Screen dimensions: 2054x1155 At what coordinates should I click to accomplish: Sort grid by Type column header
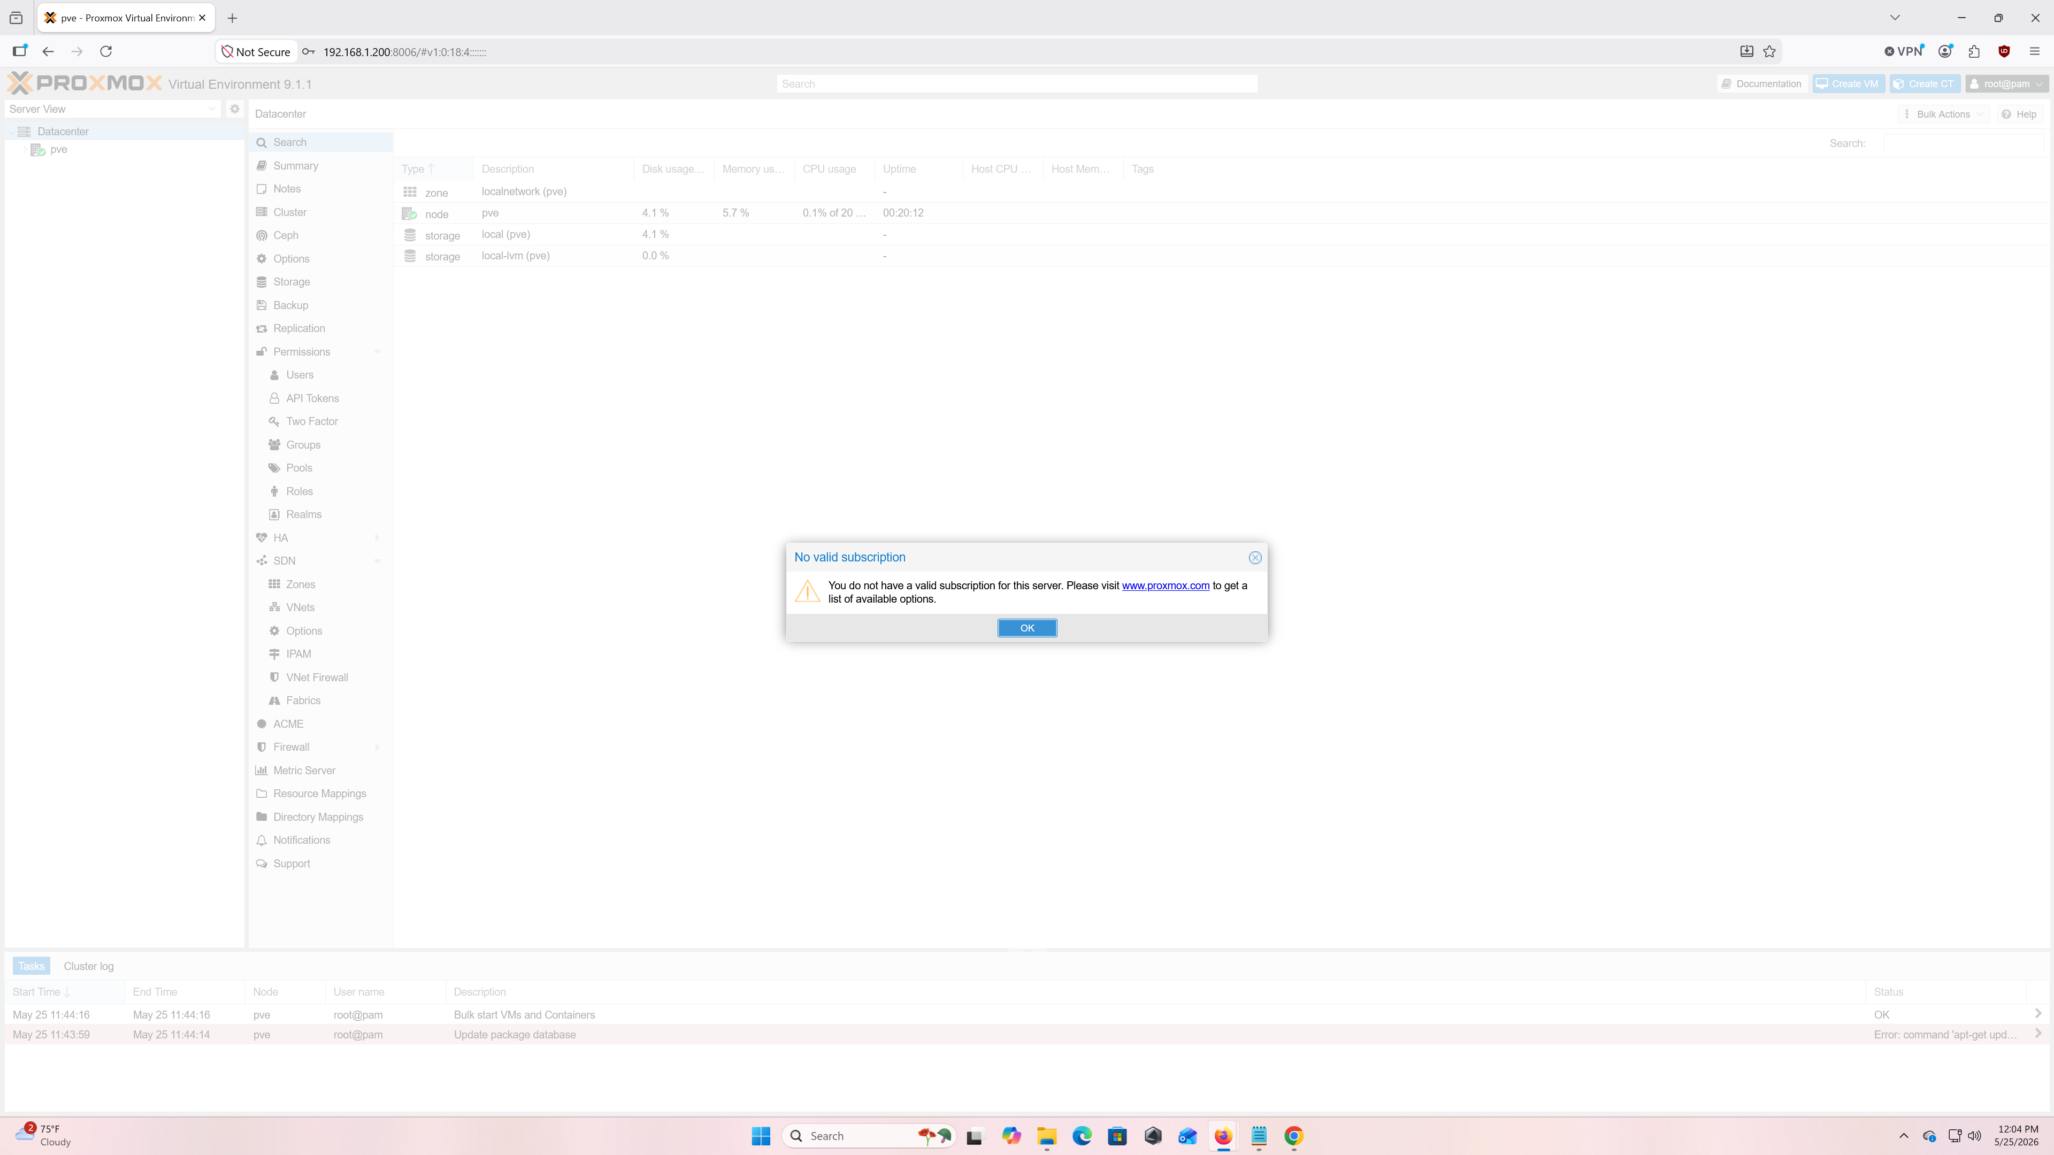pyautogui.click(x=433, y=169)
